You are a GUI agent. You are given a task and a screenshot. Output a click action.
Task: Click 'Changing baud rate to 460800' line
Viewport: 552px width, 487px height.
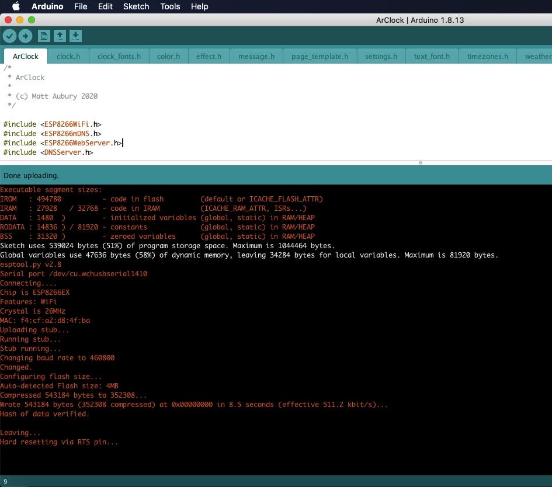coord(57,358)
